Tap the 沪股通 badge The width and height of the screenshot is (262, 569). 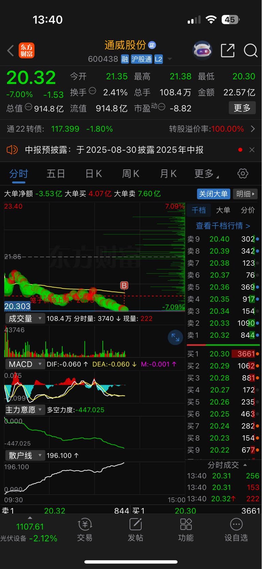(x=141, y=59)
